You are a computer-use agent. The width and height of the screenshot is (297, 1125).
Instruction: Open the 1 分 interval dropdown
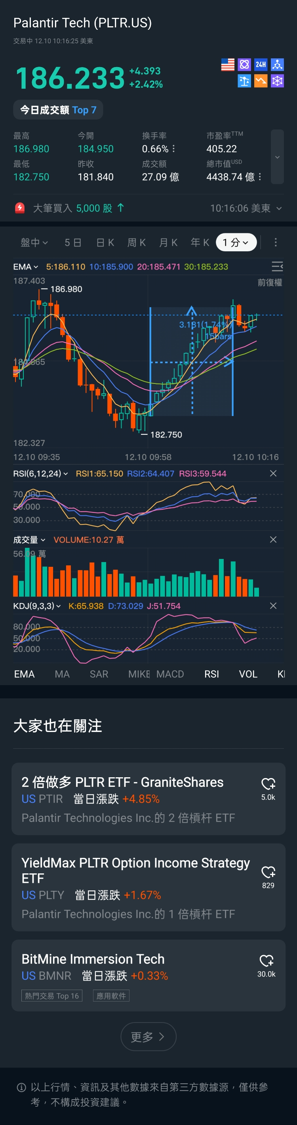[236, 243]
